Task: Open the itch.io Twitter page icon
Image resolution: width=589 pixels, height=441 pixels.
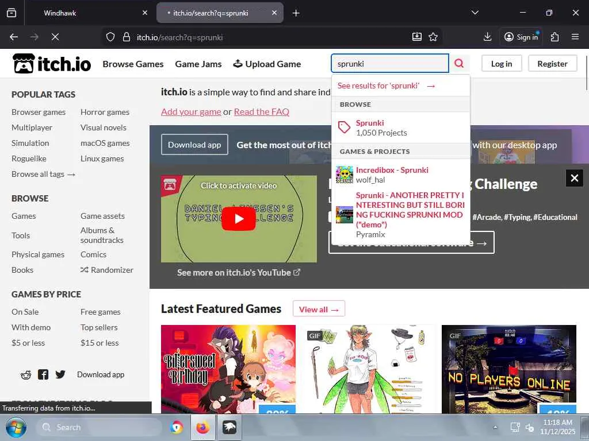Action: [60, 374]
